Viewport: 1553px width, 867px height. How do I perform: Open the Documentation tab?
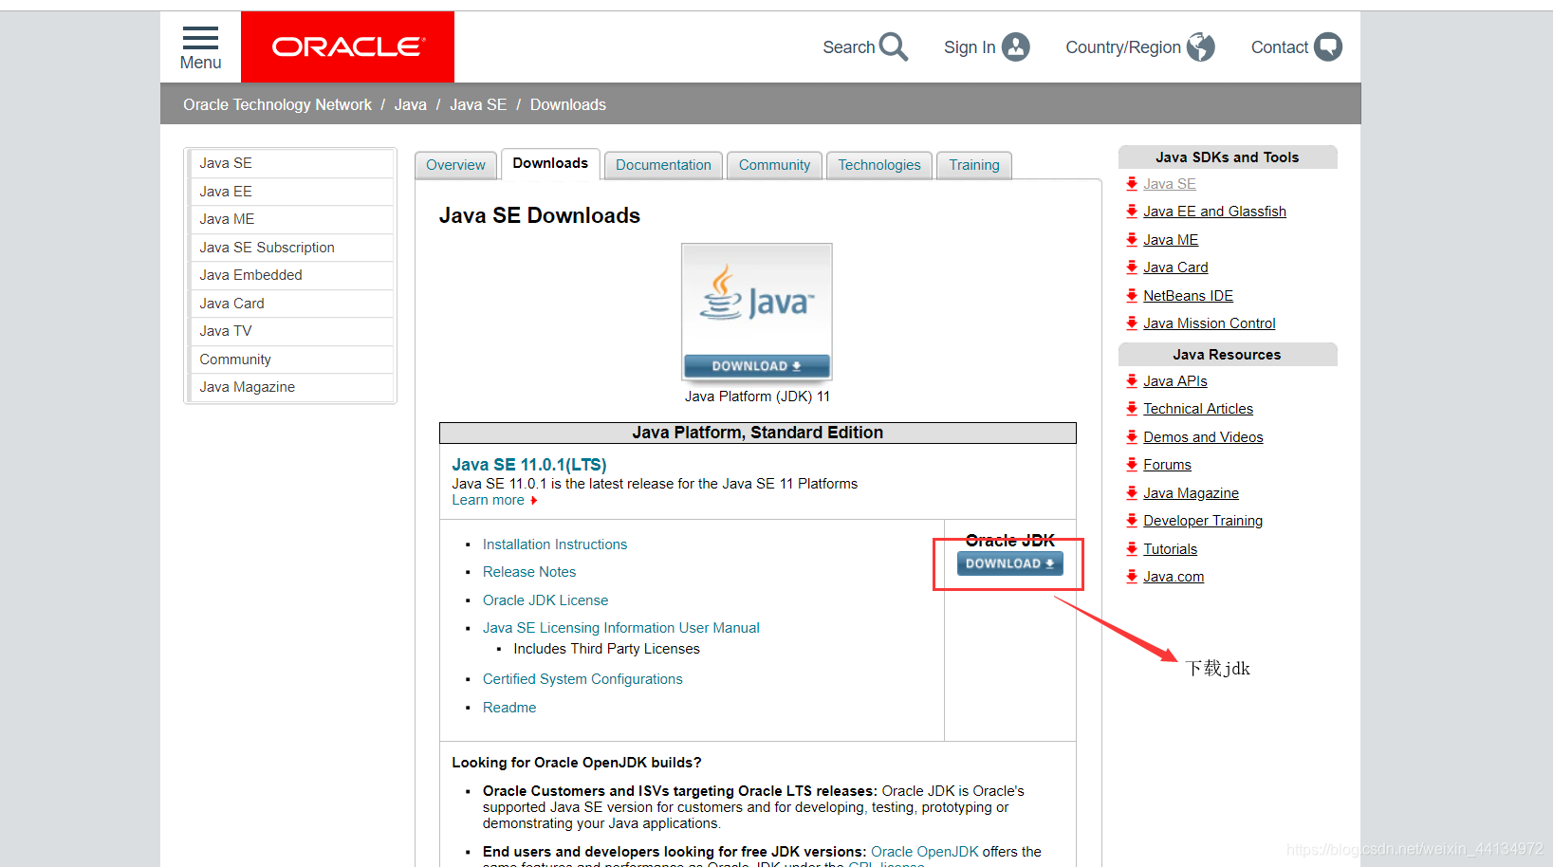[x=663, y=165]
